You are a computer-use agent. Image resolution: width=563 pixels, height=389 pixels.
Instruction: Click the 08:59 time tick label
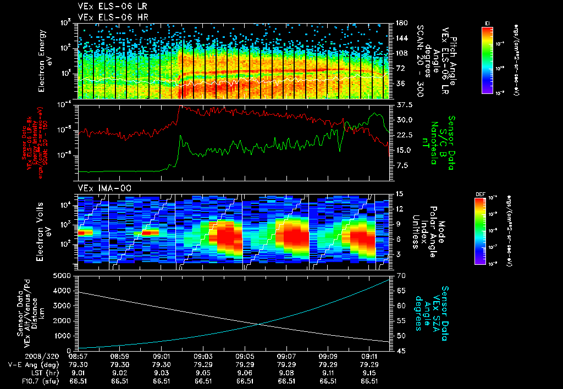pos(119,357)
